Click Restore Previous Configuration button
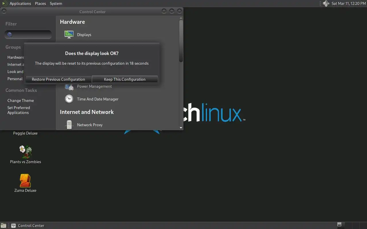 pos(58,79)
